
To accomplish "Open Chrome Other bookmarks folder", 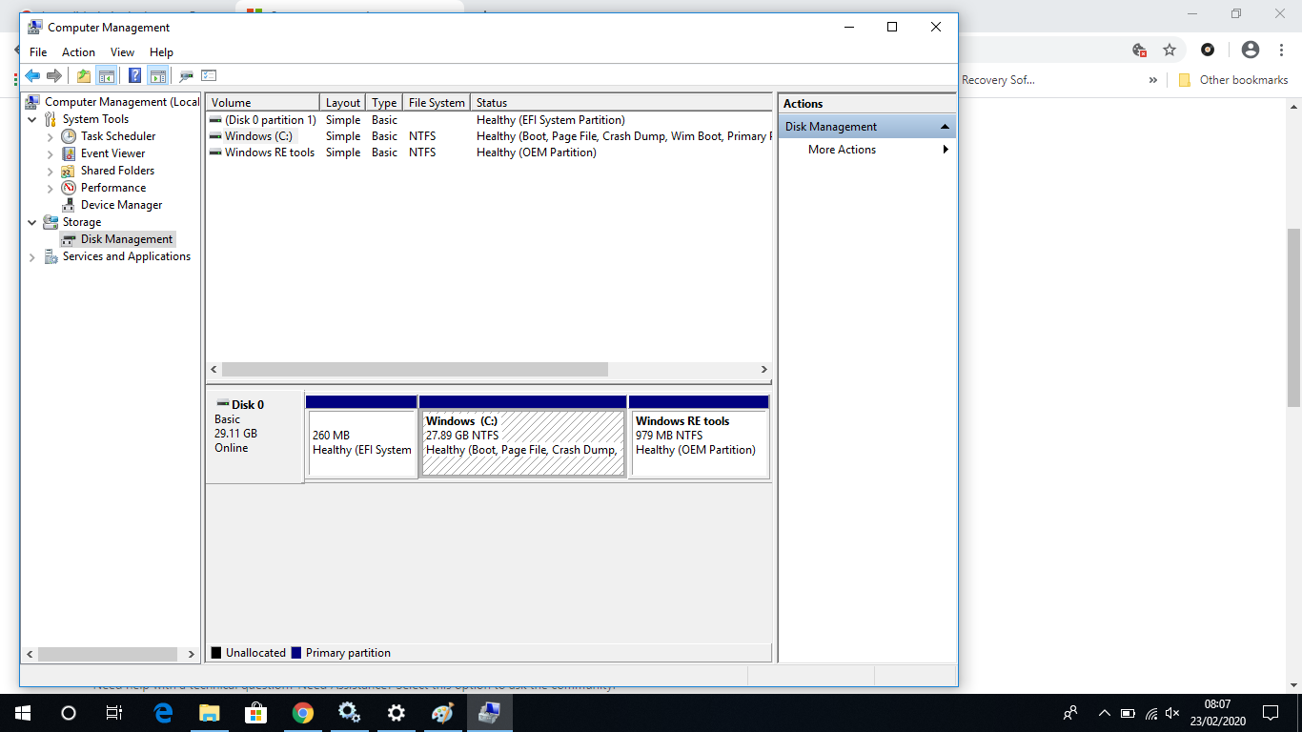I will click(x=1233, y=80).
